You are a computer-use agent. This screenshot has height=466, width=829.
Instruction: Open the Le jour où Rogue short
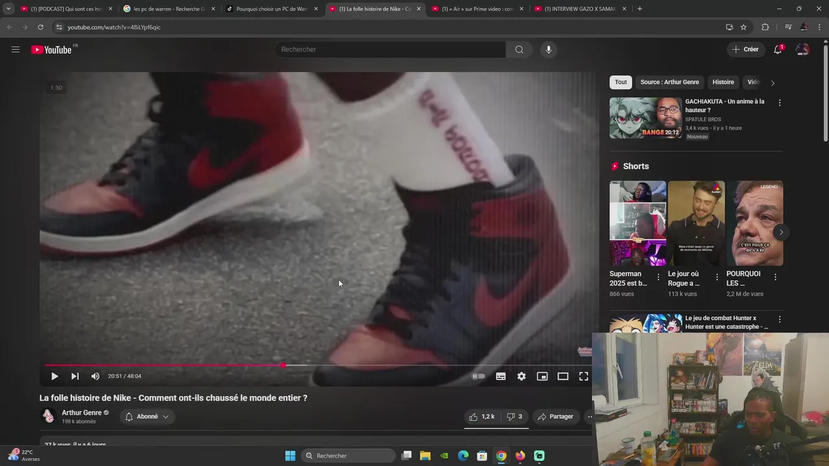[696, 223]
